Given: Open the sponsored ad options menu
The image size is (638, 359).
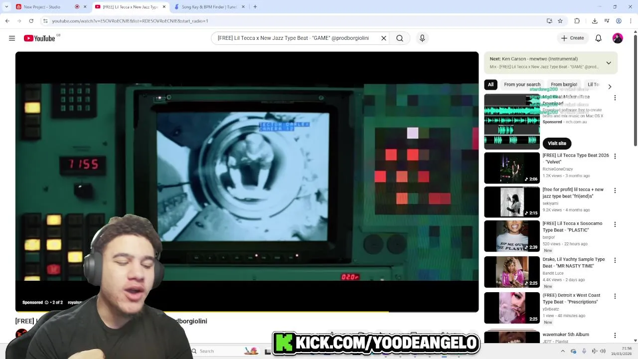Looking at the screenshot, I should point(615,98).
